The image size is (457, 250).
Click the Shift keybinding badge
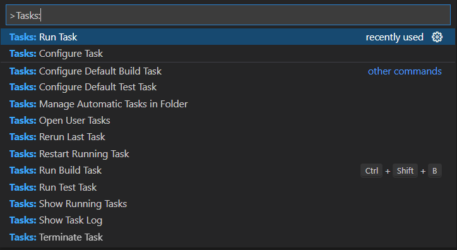pos(405,170)
